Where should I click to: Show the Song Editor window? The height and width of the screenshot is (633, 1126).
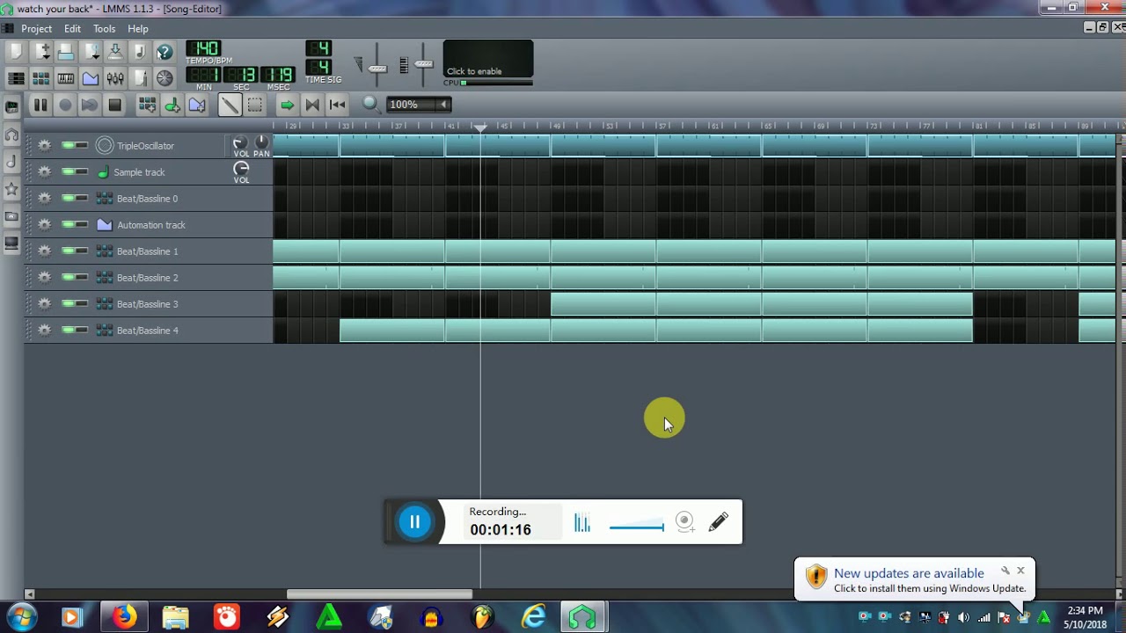pos(16,78)
